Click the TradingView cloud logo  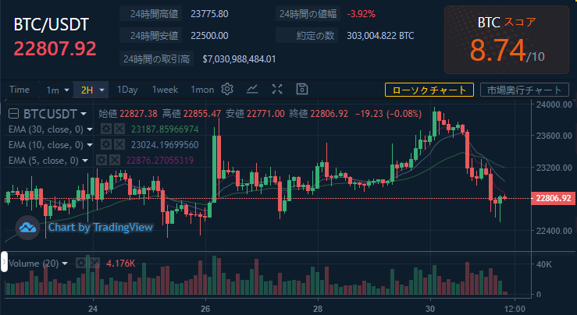click(27, 228)
